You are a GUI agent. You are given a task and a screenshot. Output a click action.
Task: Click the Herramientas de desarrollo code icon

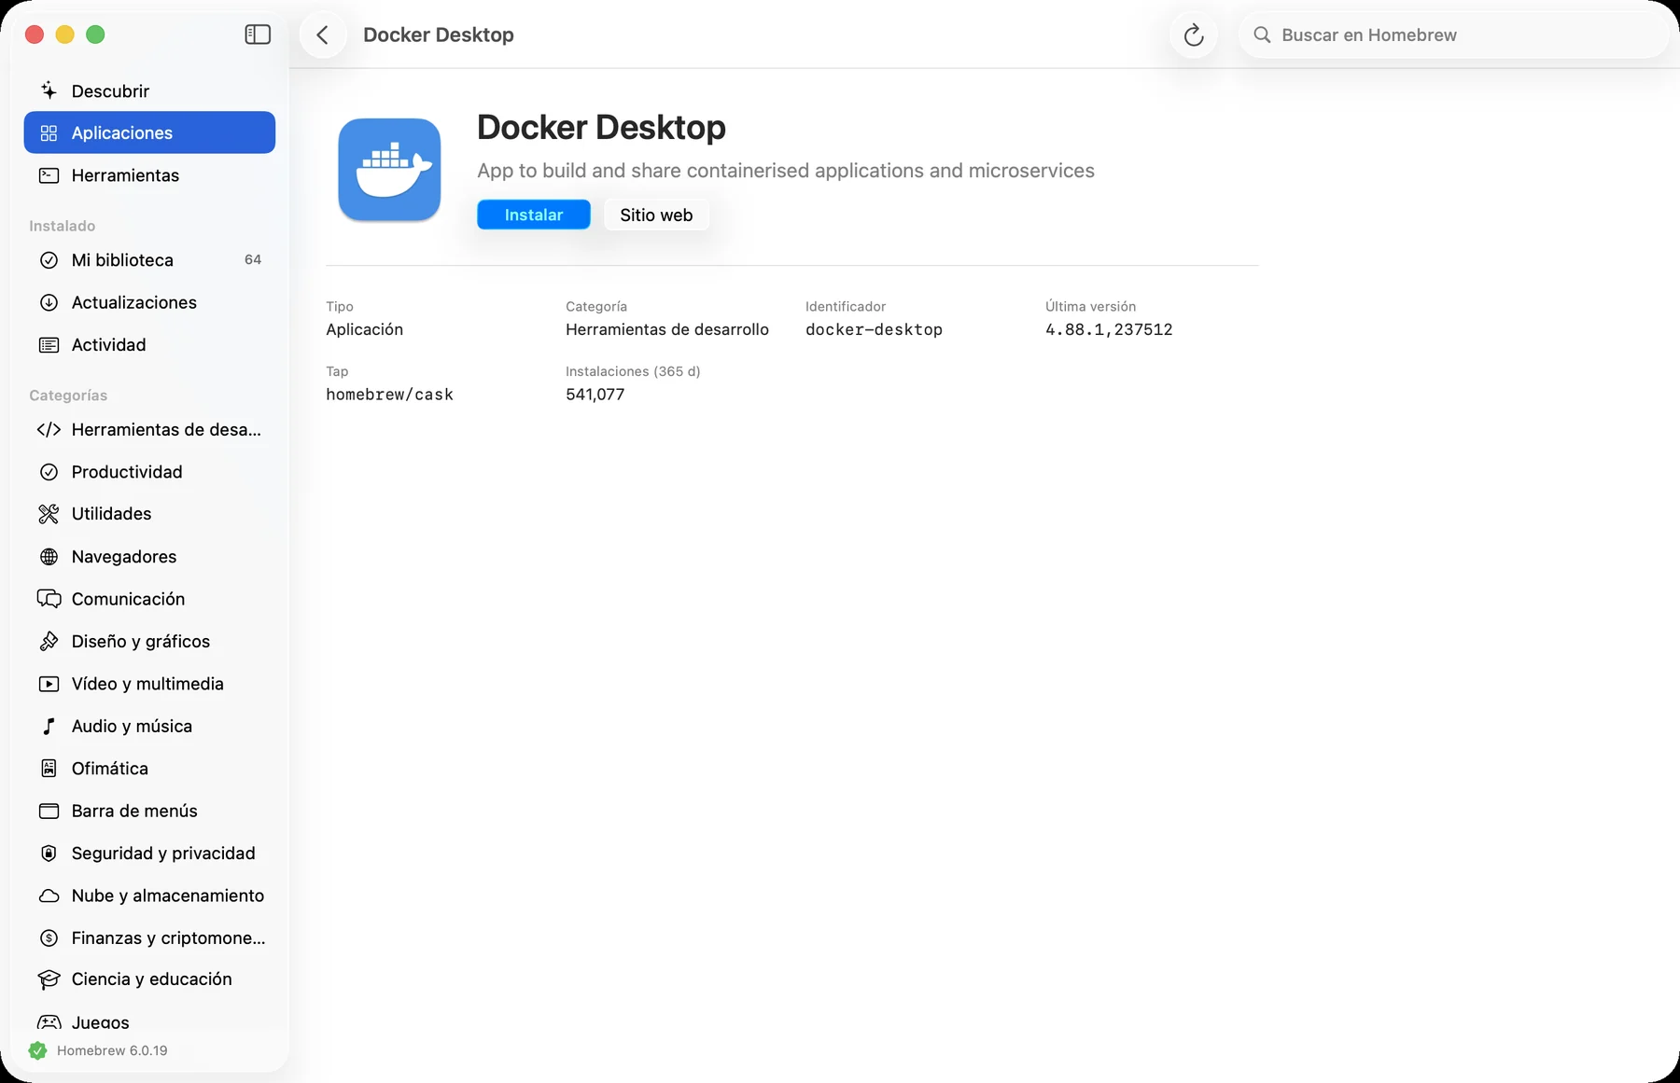tap(49, 429)
